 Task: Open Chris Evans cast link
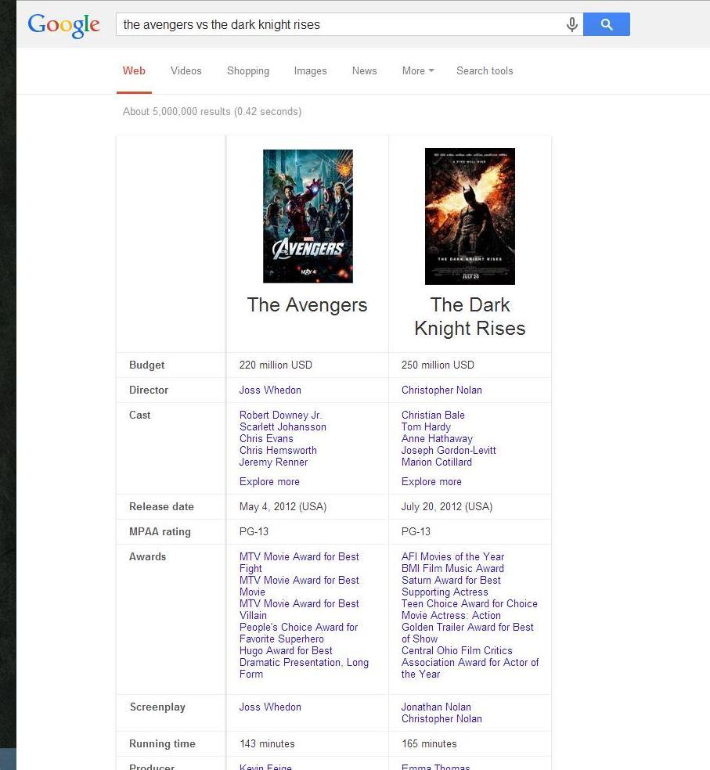tap(266, 438)
